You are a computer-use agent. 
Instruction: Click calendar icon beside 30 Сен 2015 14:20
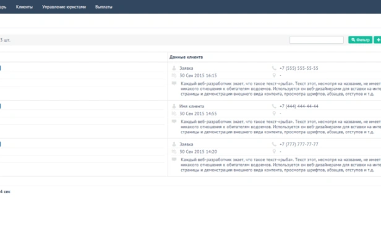coord(174,152)
